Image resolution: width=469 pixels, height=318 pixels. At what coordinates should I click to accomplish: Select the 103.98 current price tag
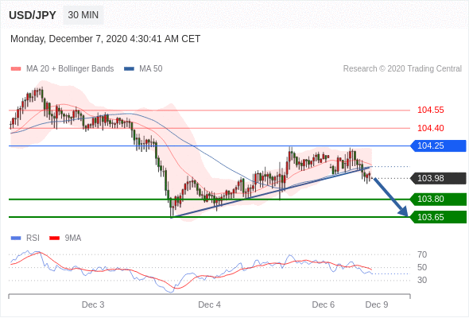pos(438,178)
